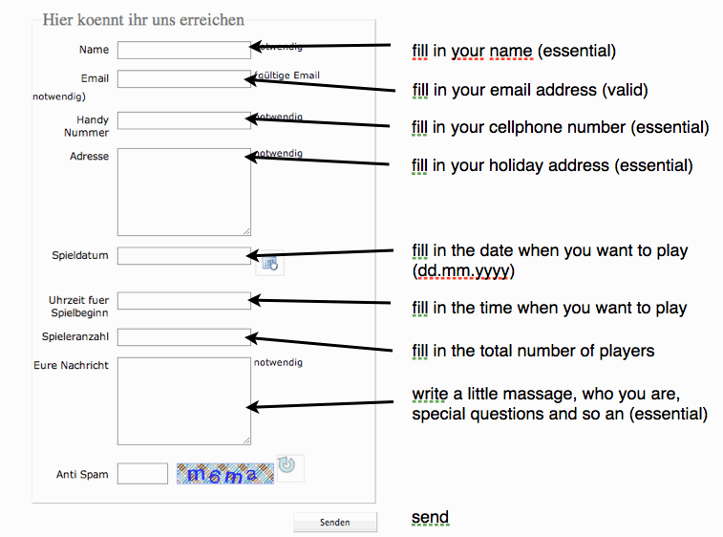Open the Spieldatum calendar picker icon
Viewport: 723px width, 537px height.
coord(269,264)
